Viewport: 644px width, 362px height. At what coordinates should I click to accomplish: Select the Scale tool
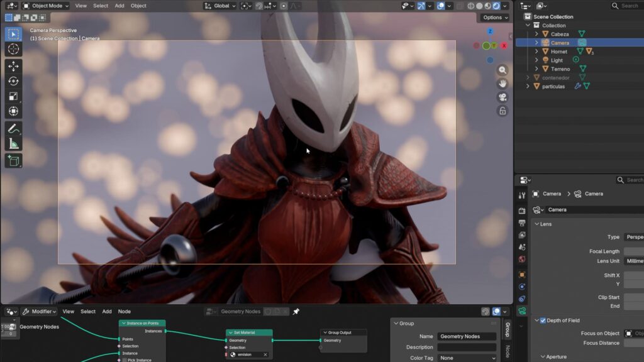pyautogui.click(x=13, y=96)
